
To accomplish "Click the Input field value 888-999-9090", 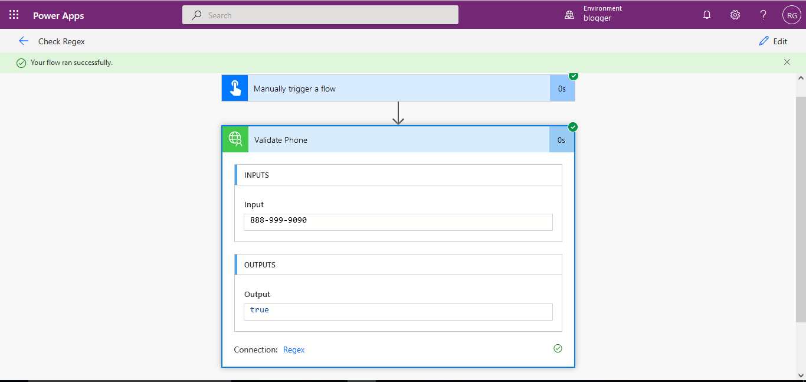I will [x=398, y=222].
